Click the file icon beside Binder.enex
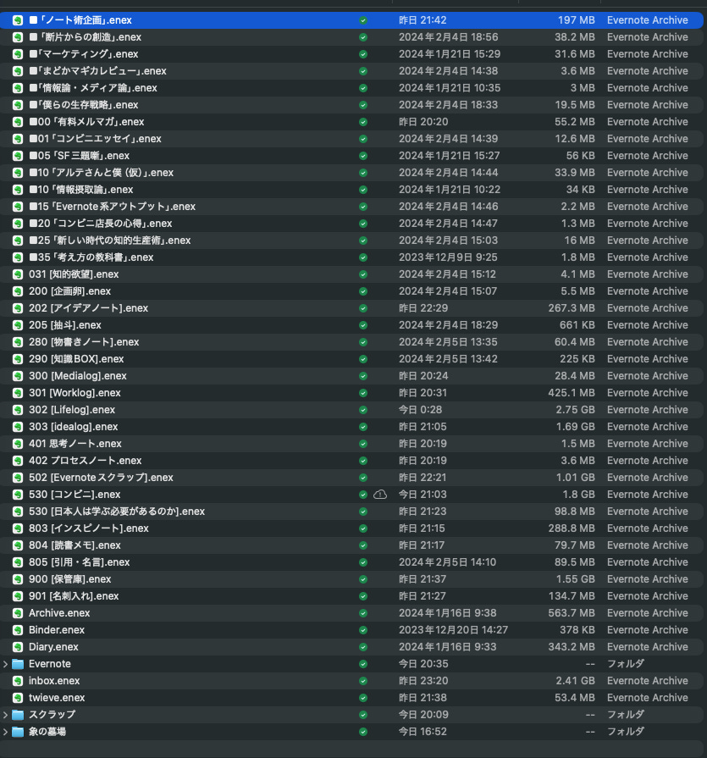The width and height of the screenshot is (707, 758). tap(18, 630)
